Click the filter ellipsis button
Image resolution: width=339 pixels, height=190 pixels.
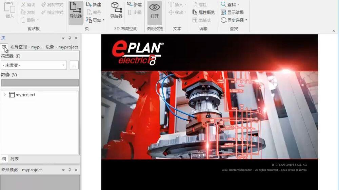[x=74, y=65]
